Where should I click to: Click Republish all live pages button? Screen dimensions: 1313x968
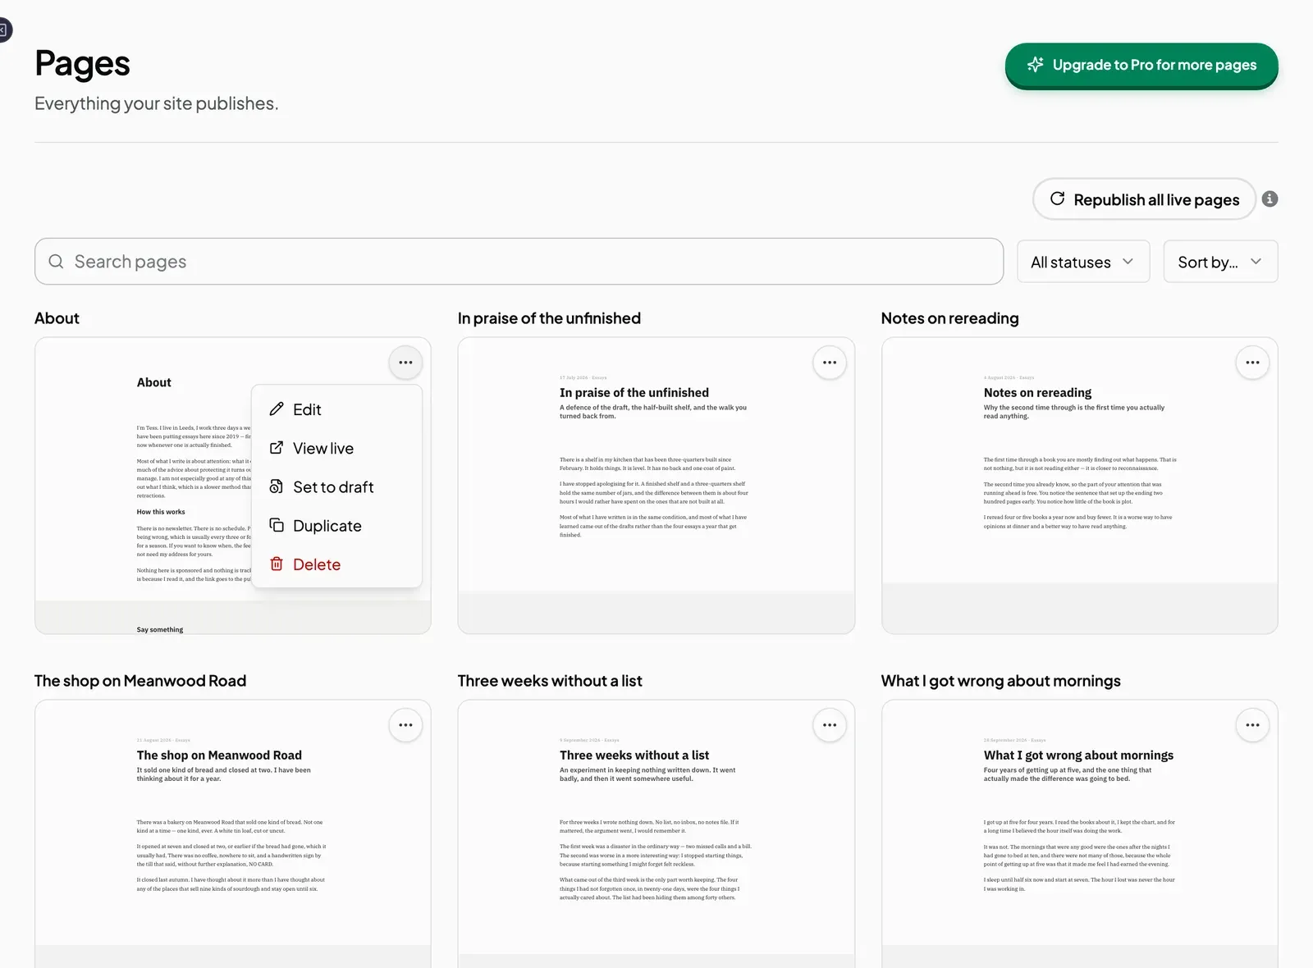(x=1144, y=199)
